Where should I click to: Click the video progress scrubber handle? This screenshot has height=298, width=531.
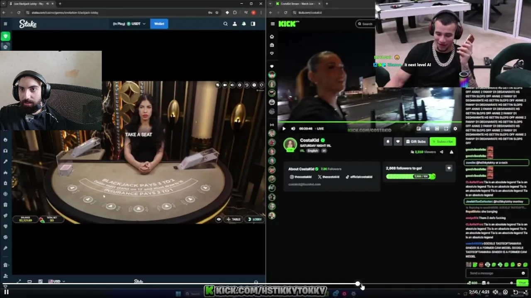click(358, 284)
